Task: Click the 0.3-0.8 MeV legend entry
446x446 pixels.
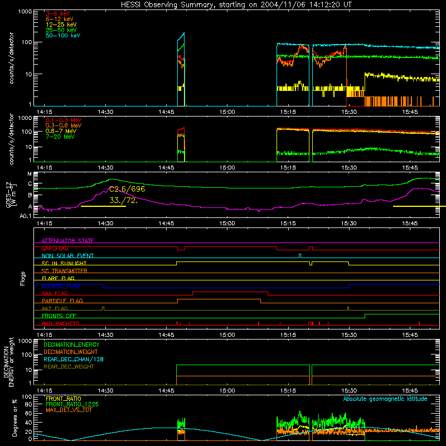Action: 64,125
